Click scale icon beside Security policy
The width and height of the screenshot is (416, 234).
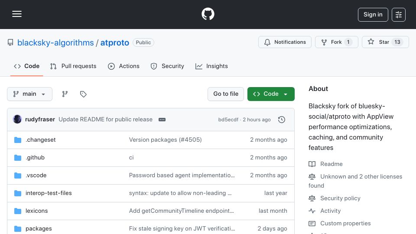pyautogui.click(x=312, y=198)
